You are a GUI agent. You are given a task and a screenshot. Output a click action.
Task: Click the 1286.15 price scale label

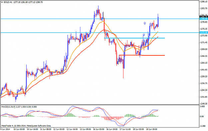click(x=204, y=2)
